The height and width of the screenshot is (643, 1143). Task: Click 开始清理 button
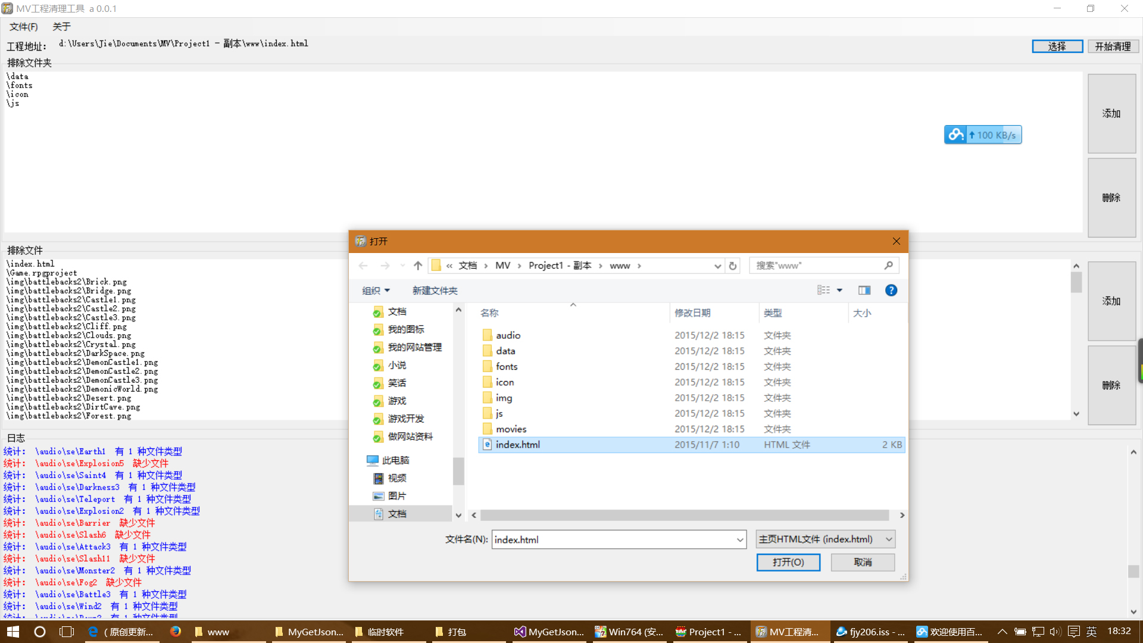tap(1113, 46)
